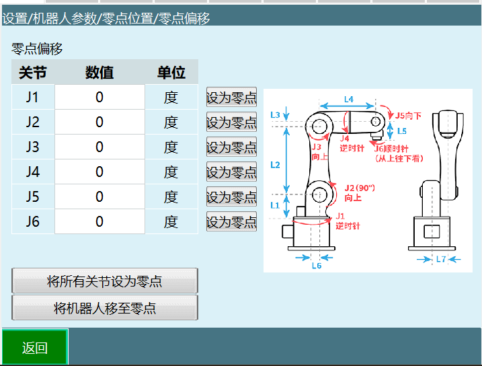Select the J1 value input field

click(x=99, y=98)
